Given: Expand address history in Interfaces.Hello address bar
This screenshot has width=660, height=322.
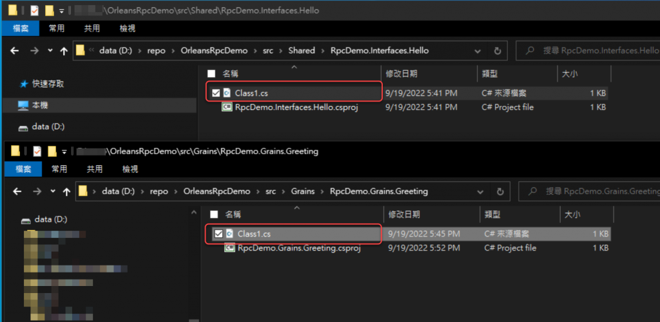Looking at the screenshot, I should tap(478, 51).
